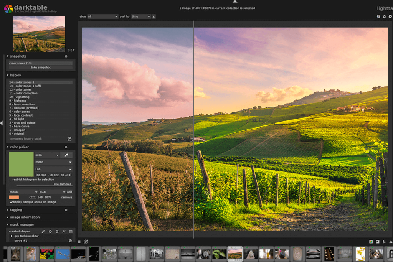
Task: Uncheck display sample areas on image
Action: 11,203
